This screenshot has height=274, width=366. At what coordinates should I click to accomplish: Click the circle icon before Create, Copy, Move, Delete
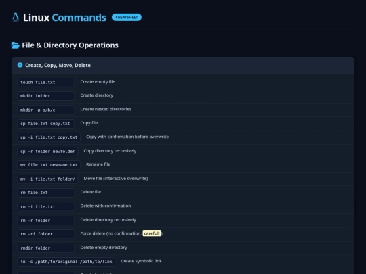click(20, 65)
